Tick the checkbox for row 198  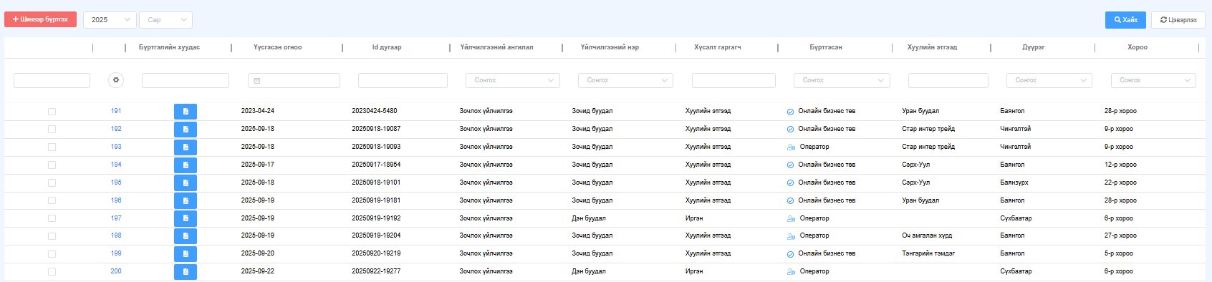click(x=52, y=236)
